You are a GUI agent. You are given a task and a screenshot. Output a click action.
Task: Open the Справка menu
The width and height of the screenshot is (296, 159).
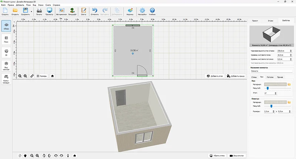[57, 5]
